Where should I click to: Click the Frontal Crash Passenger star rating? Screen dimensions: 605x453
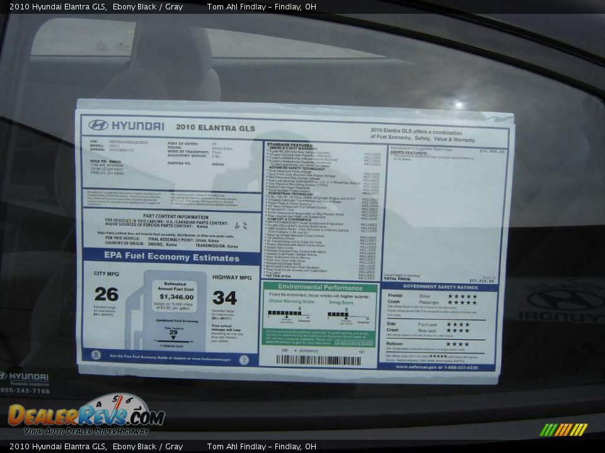point(462,303)
